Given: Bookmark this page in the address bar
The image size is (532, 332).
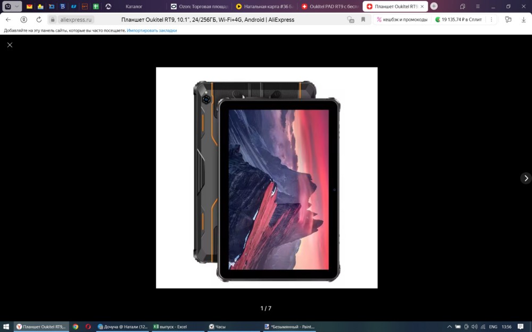Looking at the screenshot, I should (363, 20).
